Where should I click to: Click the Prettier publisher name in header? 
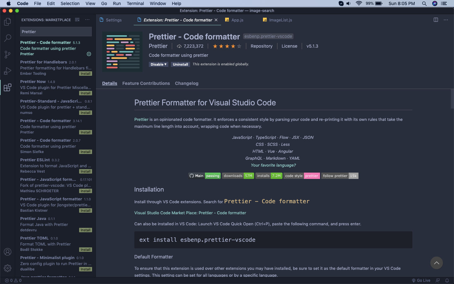158,46
